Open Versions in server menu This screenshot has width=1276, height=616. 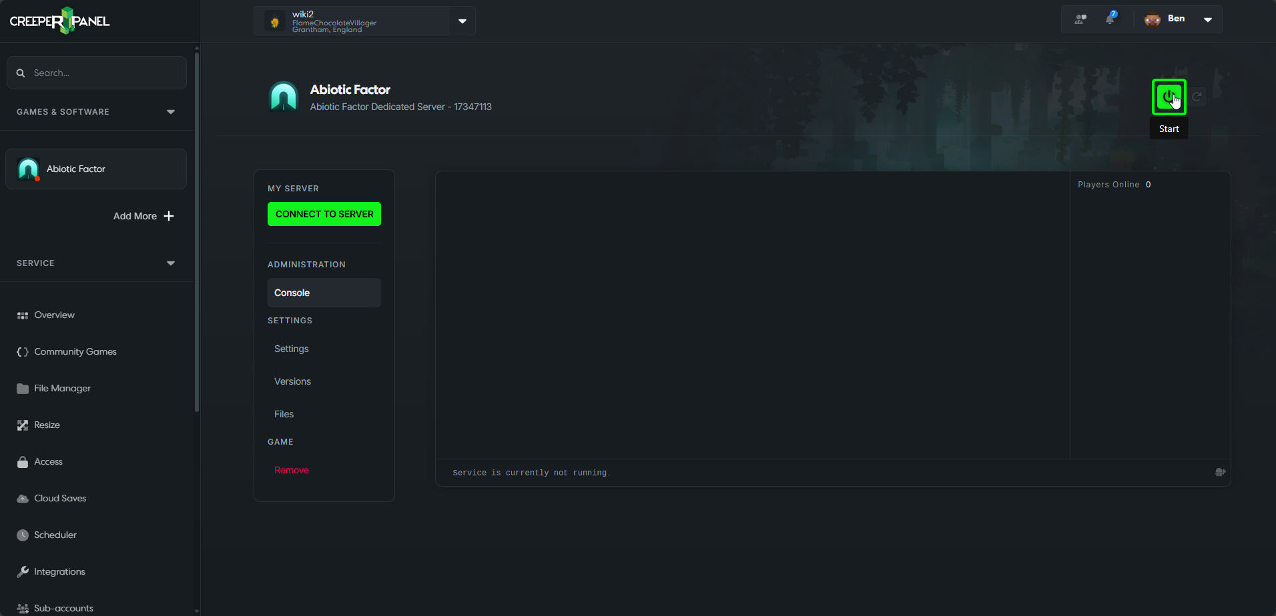click(292, 381)
